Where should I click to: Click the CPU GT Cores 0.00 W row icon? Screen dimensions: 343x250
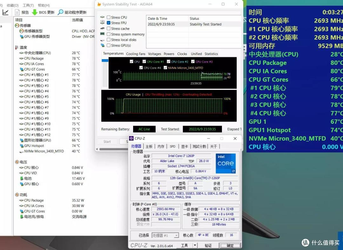pos(22,211)
